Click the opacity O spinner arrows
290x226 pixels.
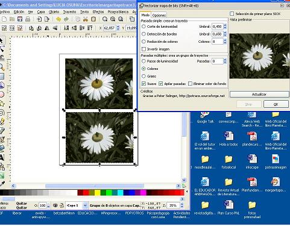[48, 206]
